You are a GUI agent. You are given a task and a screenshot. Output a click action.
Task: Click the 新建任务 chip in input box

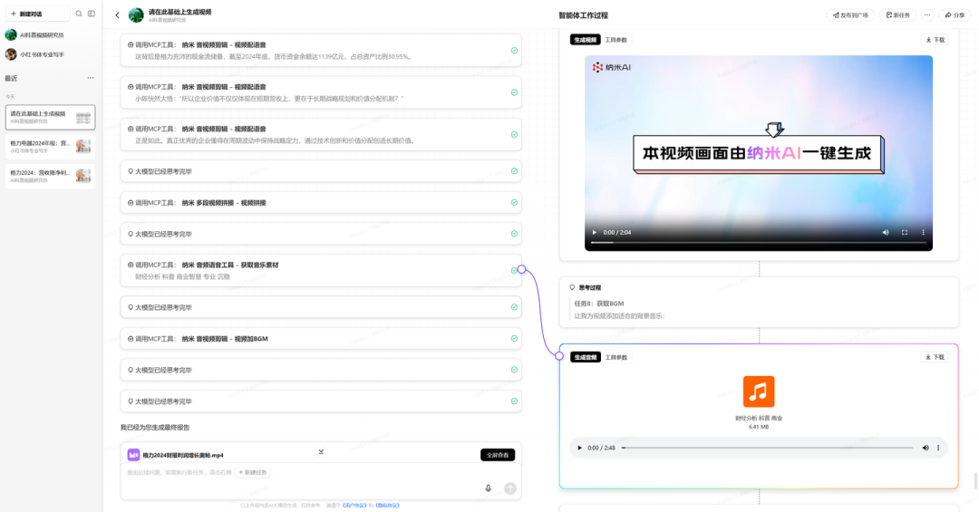pyautogui.click(x=253, y=473)
